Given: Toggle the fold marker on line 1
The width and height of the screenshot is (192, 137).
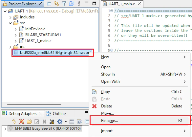Looking at the screenshot, I should point(112,11).
